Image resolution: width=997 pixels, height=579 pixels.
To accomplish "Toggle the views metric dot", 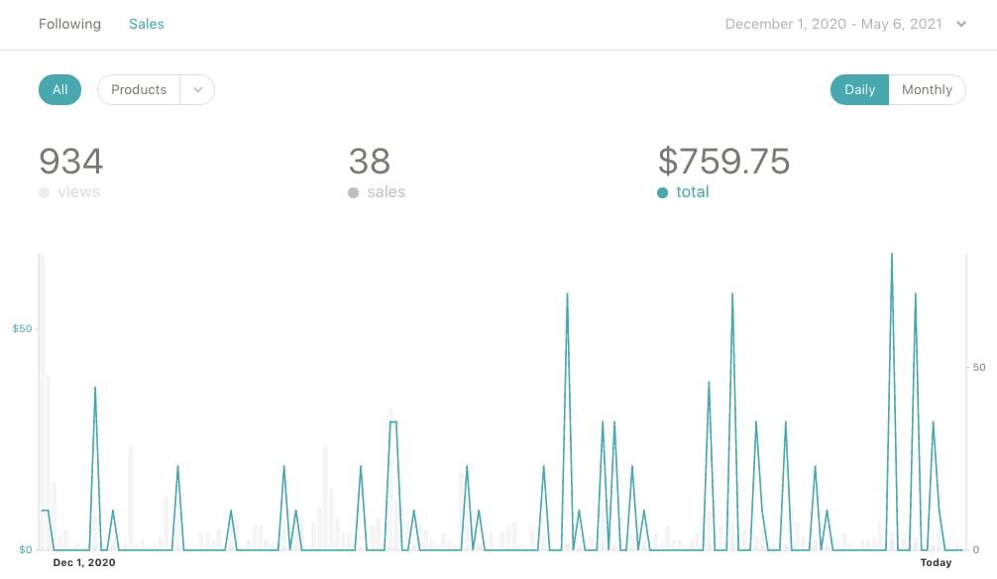I will tap(44, 192).
